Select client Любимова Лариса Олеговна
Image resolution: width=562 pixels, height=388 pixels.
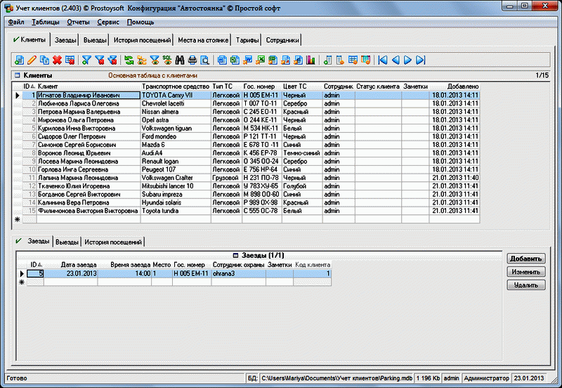89,103
